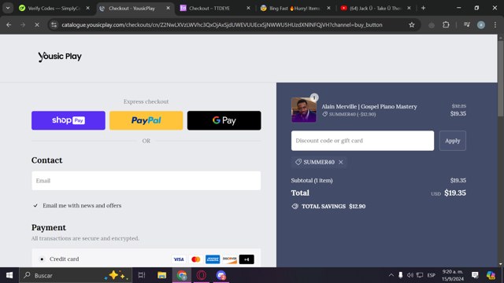Click Apply discount button

coord(452,141)
